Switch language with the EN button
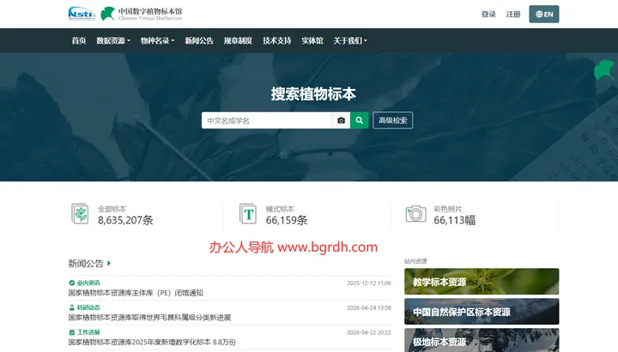This screenshot has height=352, width=618. click(x=544, y=15)
